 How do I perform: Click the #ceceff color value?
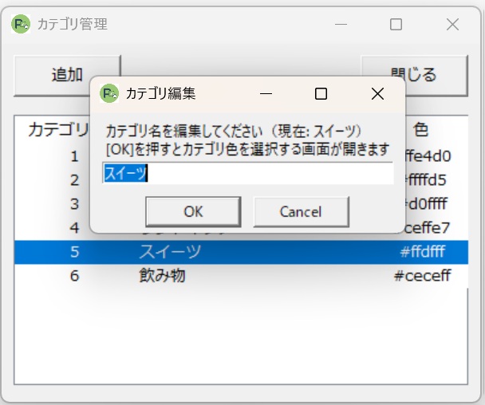point(423,276)
